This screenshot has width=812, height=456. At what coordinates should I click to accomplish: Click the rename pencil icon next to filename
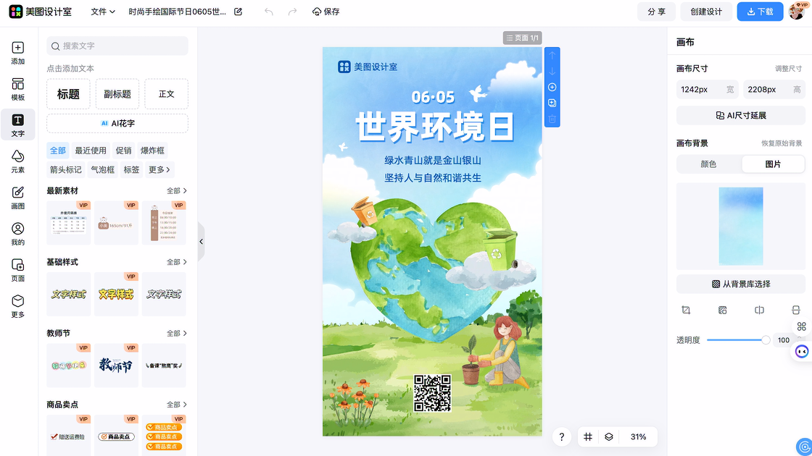coord(238,12)
